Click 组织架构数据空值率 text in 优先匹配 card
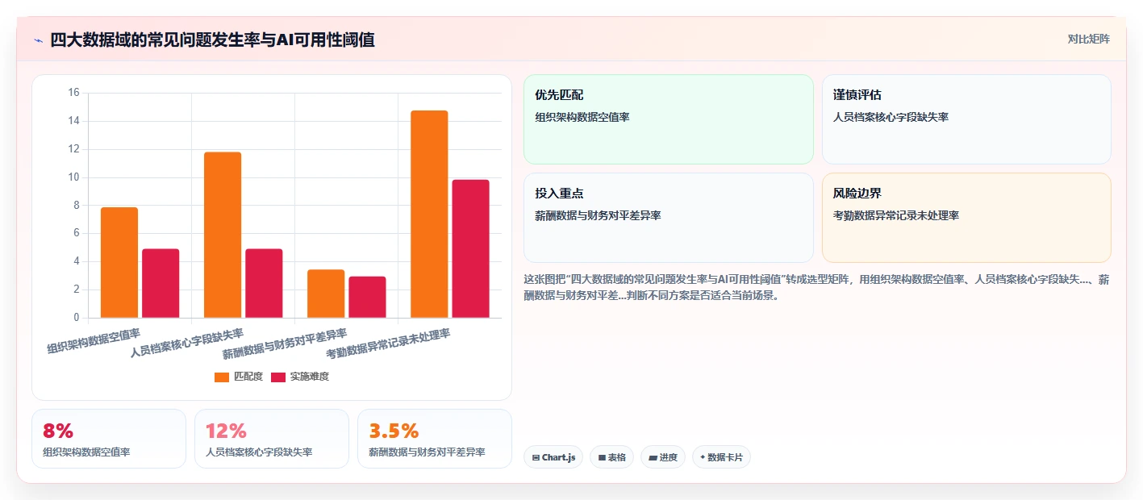1143x500 pixels. pyautogui.click(x=582, y=117)
